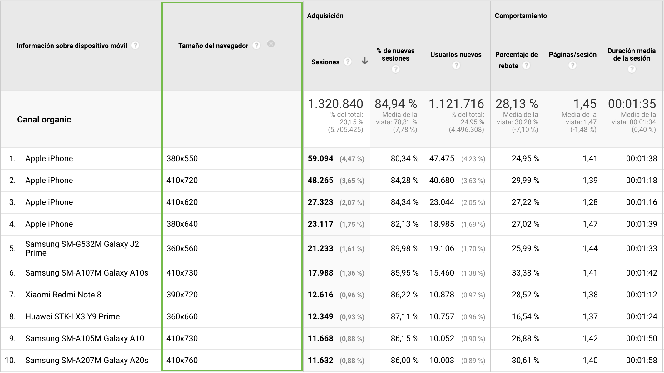The image size is (664, 373).
Task: Open the Xiaomi Redmi Note 8 device link
Action: click(63, 295)
